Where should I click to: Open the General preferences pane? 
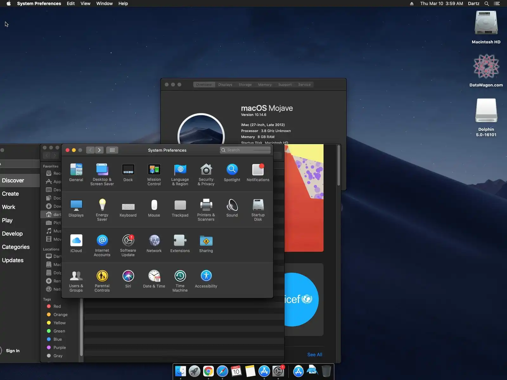(x=76, y=173)
